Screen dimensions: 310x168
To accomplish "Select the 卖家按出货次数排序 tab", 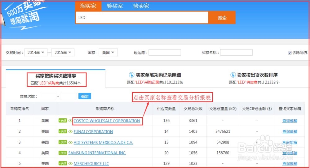I will [x=254, y=78].
